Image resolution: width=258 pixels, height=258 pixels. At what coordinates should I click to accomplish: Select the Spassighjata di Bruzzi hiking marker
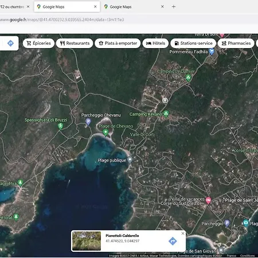[60, 126]
